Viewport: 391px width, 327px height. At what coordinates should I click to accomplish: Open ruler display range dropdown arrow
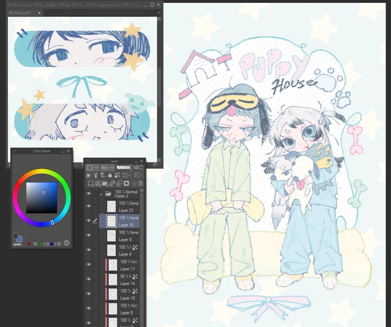141,175
